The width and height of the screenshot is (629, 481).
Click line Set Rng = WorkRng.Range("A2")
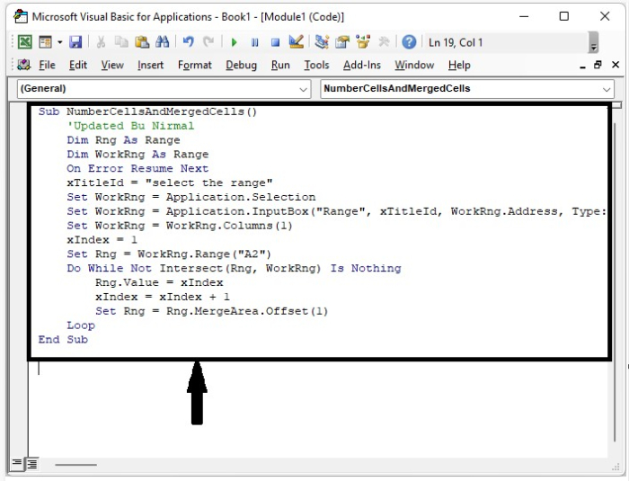tap(169, 254)
